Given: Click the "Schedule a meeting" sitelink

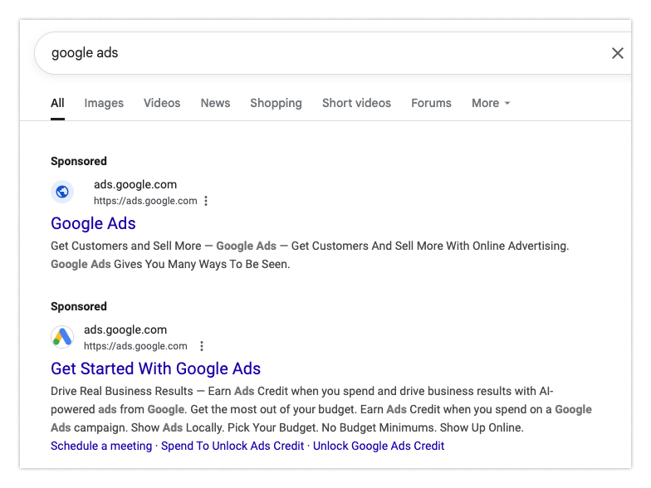Looking at the screenshot, I should [x=101, y=446].
